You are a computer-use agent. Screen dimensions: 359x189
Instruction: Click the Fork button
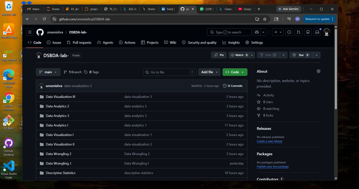click(x=268, y=55)
